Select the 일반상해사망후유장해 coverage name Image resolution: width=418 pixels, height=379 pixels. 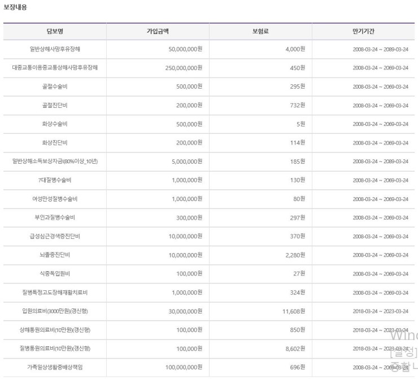[x=55, y=49]
